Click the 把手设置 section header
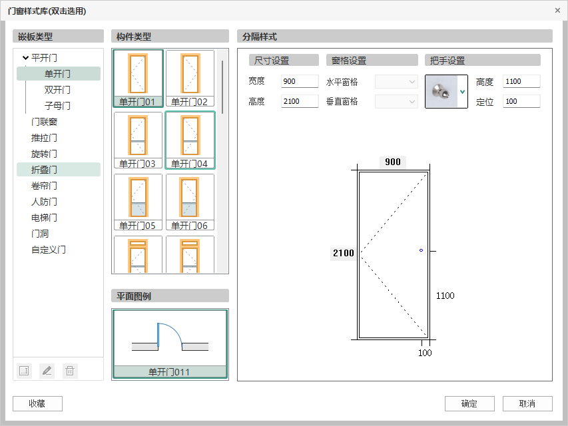The height and width of the screenshot is (426, 568). [x=483, y=60]
